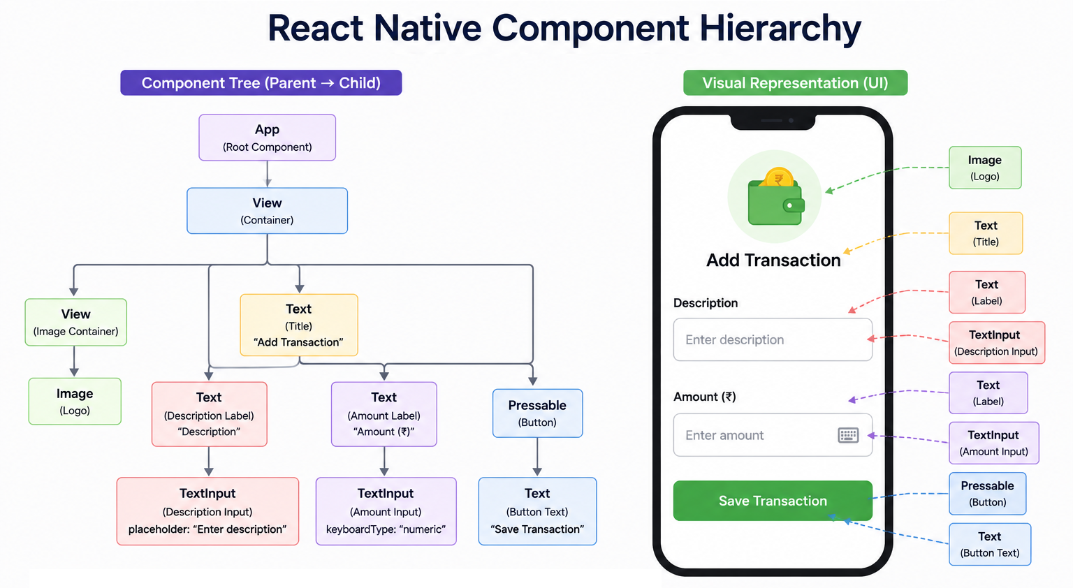Select the "View (Image Container)" tree node
The height and width of the screenshot is (588, 1073).
pos(76,323)
